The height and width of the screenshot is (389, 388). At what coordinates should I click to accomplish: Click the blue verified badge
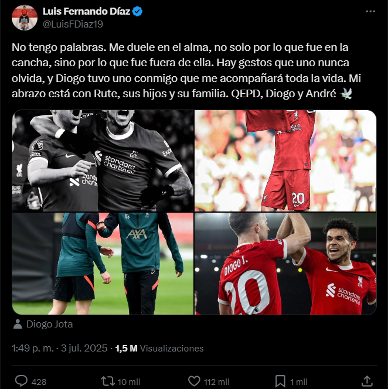137,11
